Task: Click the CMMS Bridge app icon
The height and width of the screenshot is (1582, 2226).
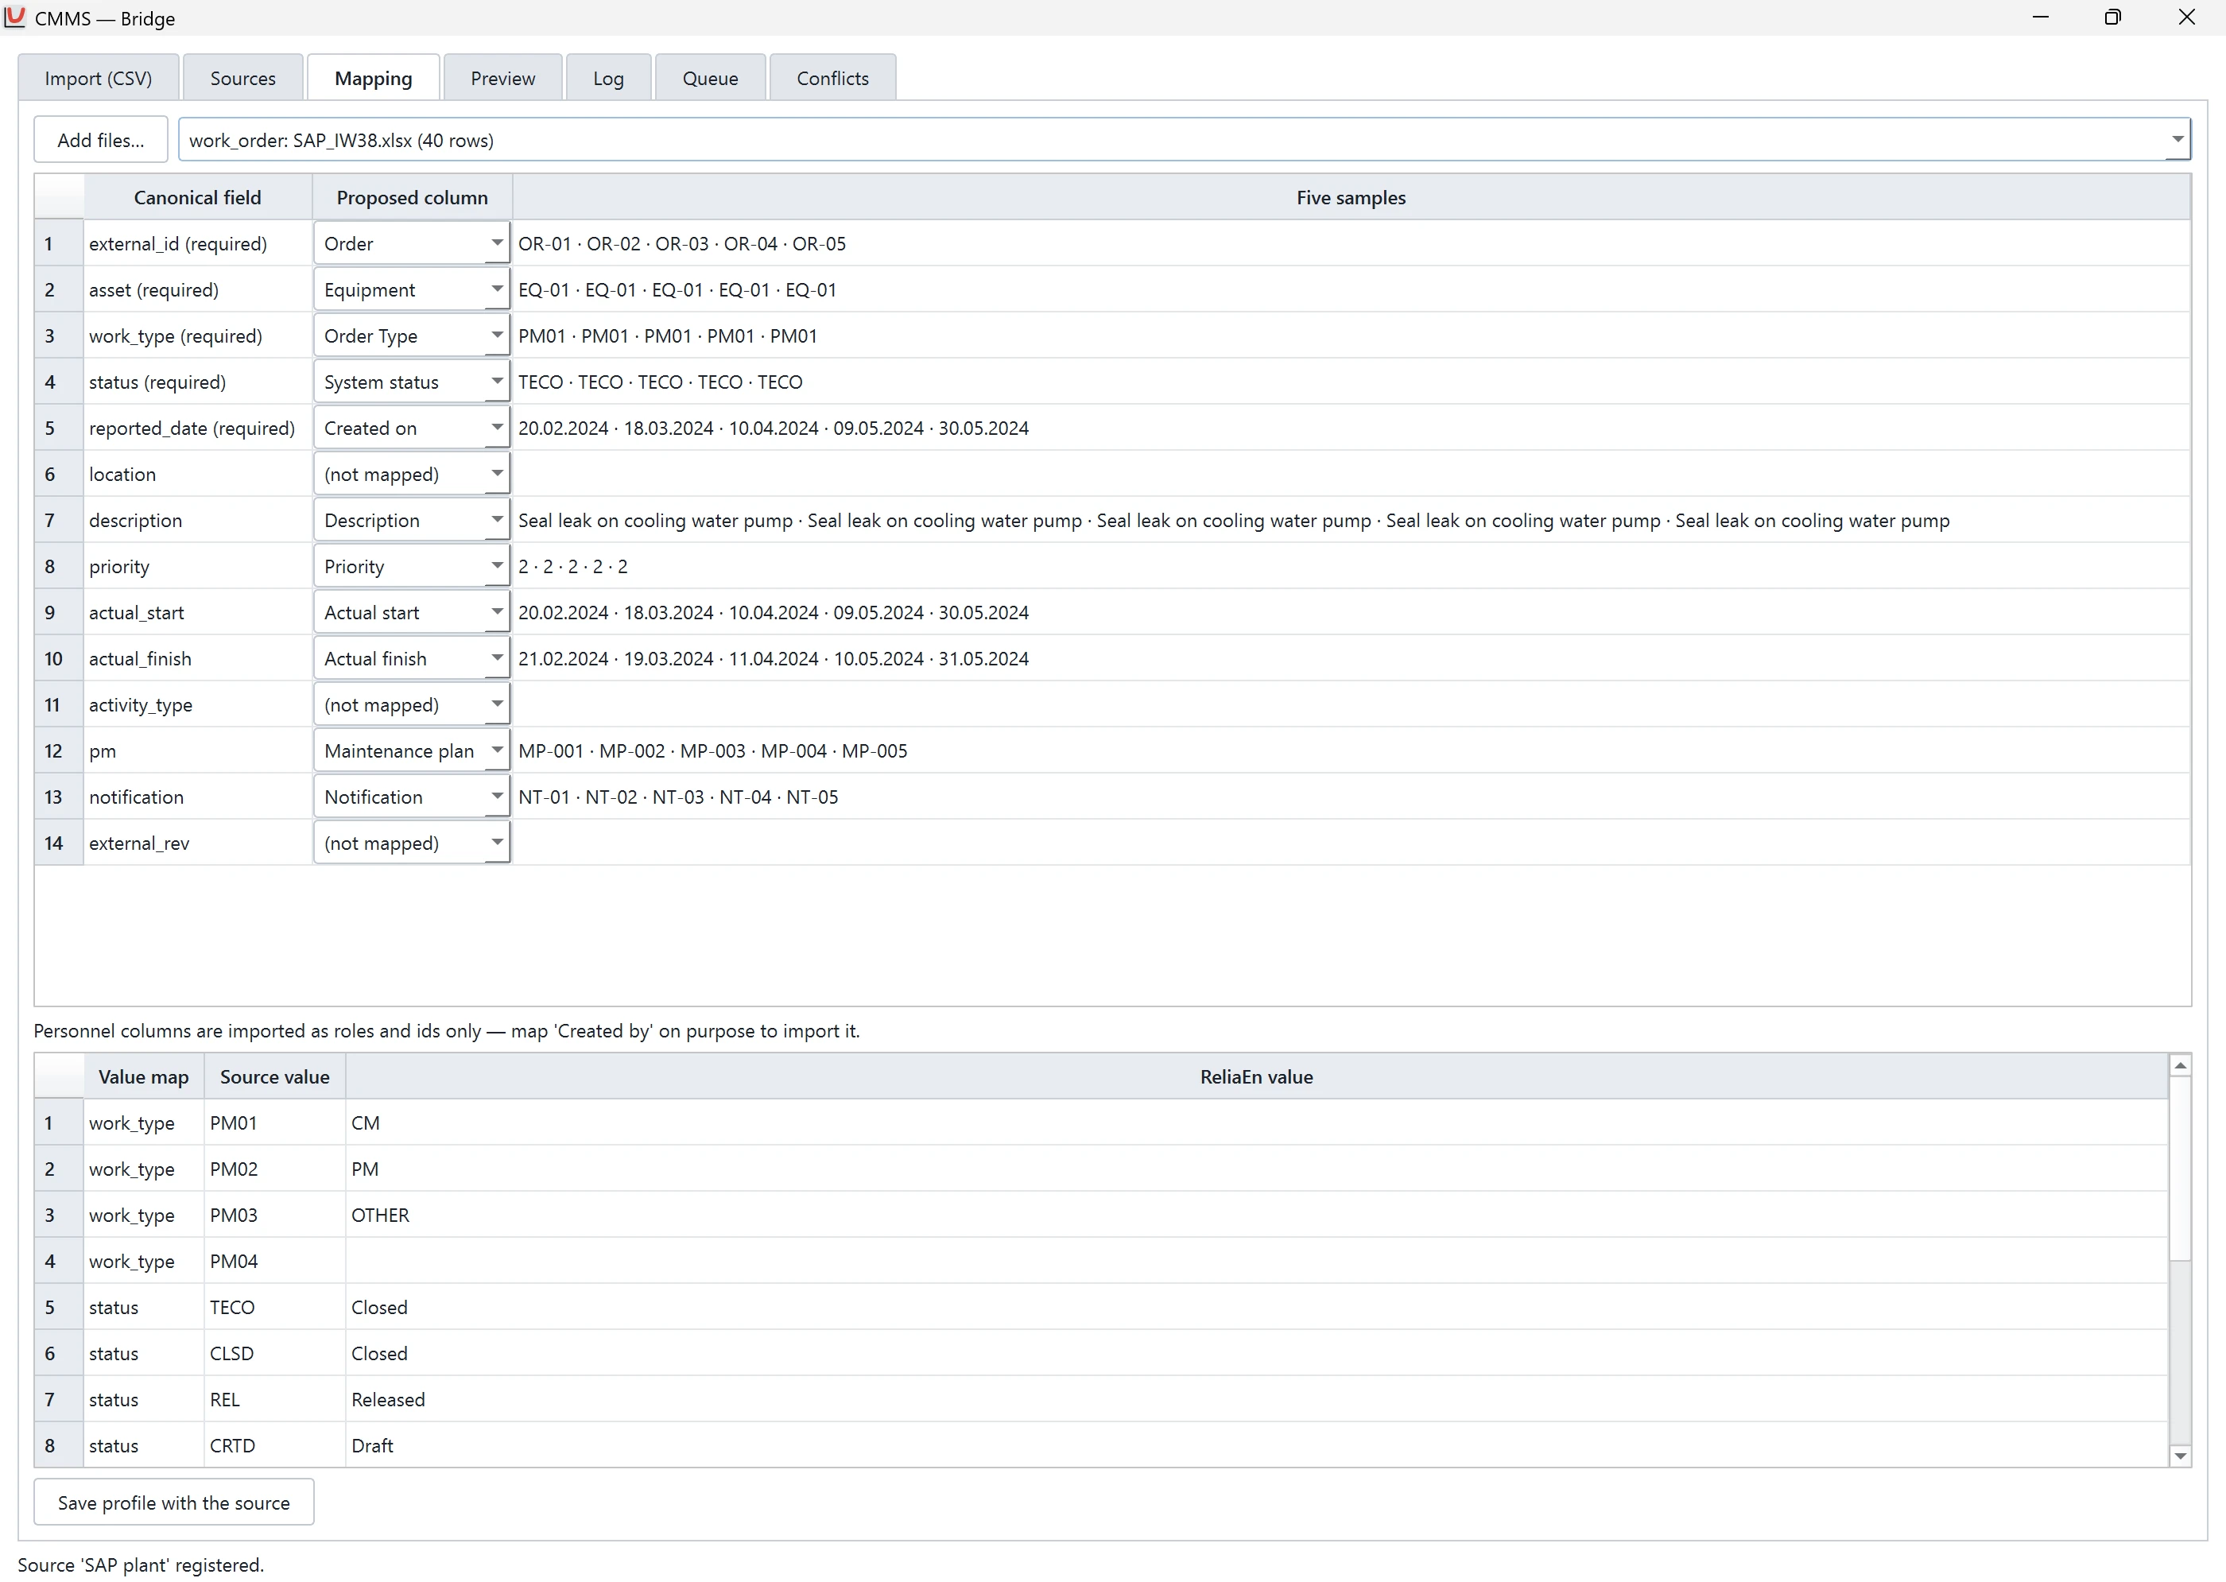Action: pyautogui.click(x=14, y=17)
